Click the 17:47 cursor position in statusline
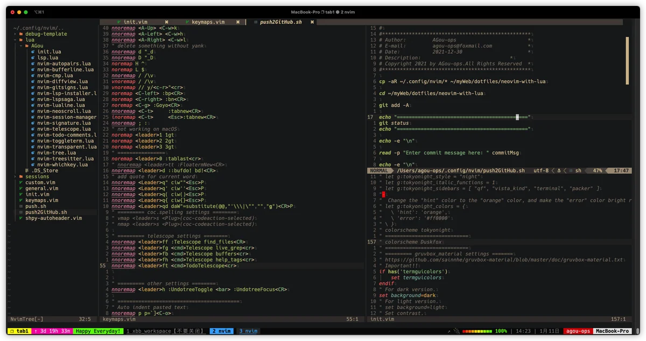 coord(621,170)
